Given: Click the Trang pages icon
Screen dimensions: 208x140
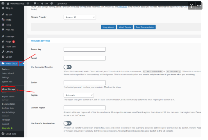Looking at the screenshot, I should coord(3,25).
